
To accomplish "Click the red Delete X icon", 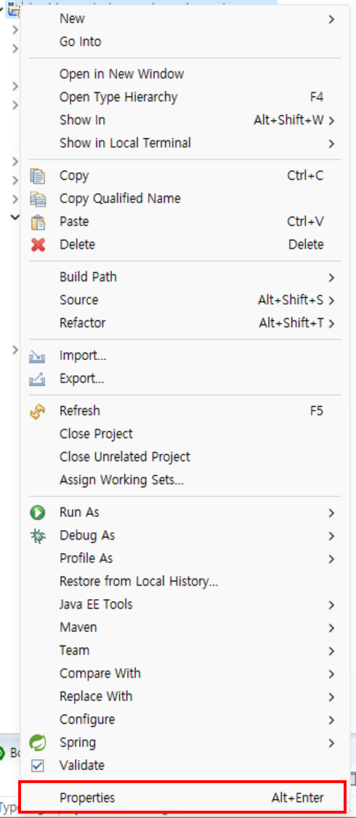I will (x=38, y=244).
